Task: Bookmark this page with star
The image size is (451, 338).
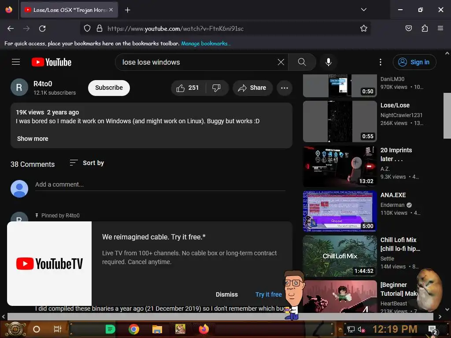Action: [x=363, y=29]
